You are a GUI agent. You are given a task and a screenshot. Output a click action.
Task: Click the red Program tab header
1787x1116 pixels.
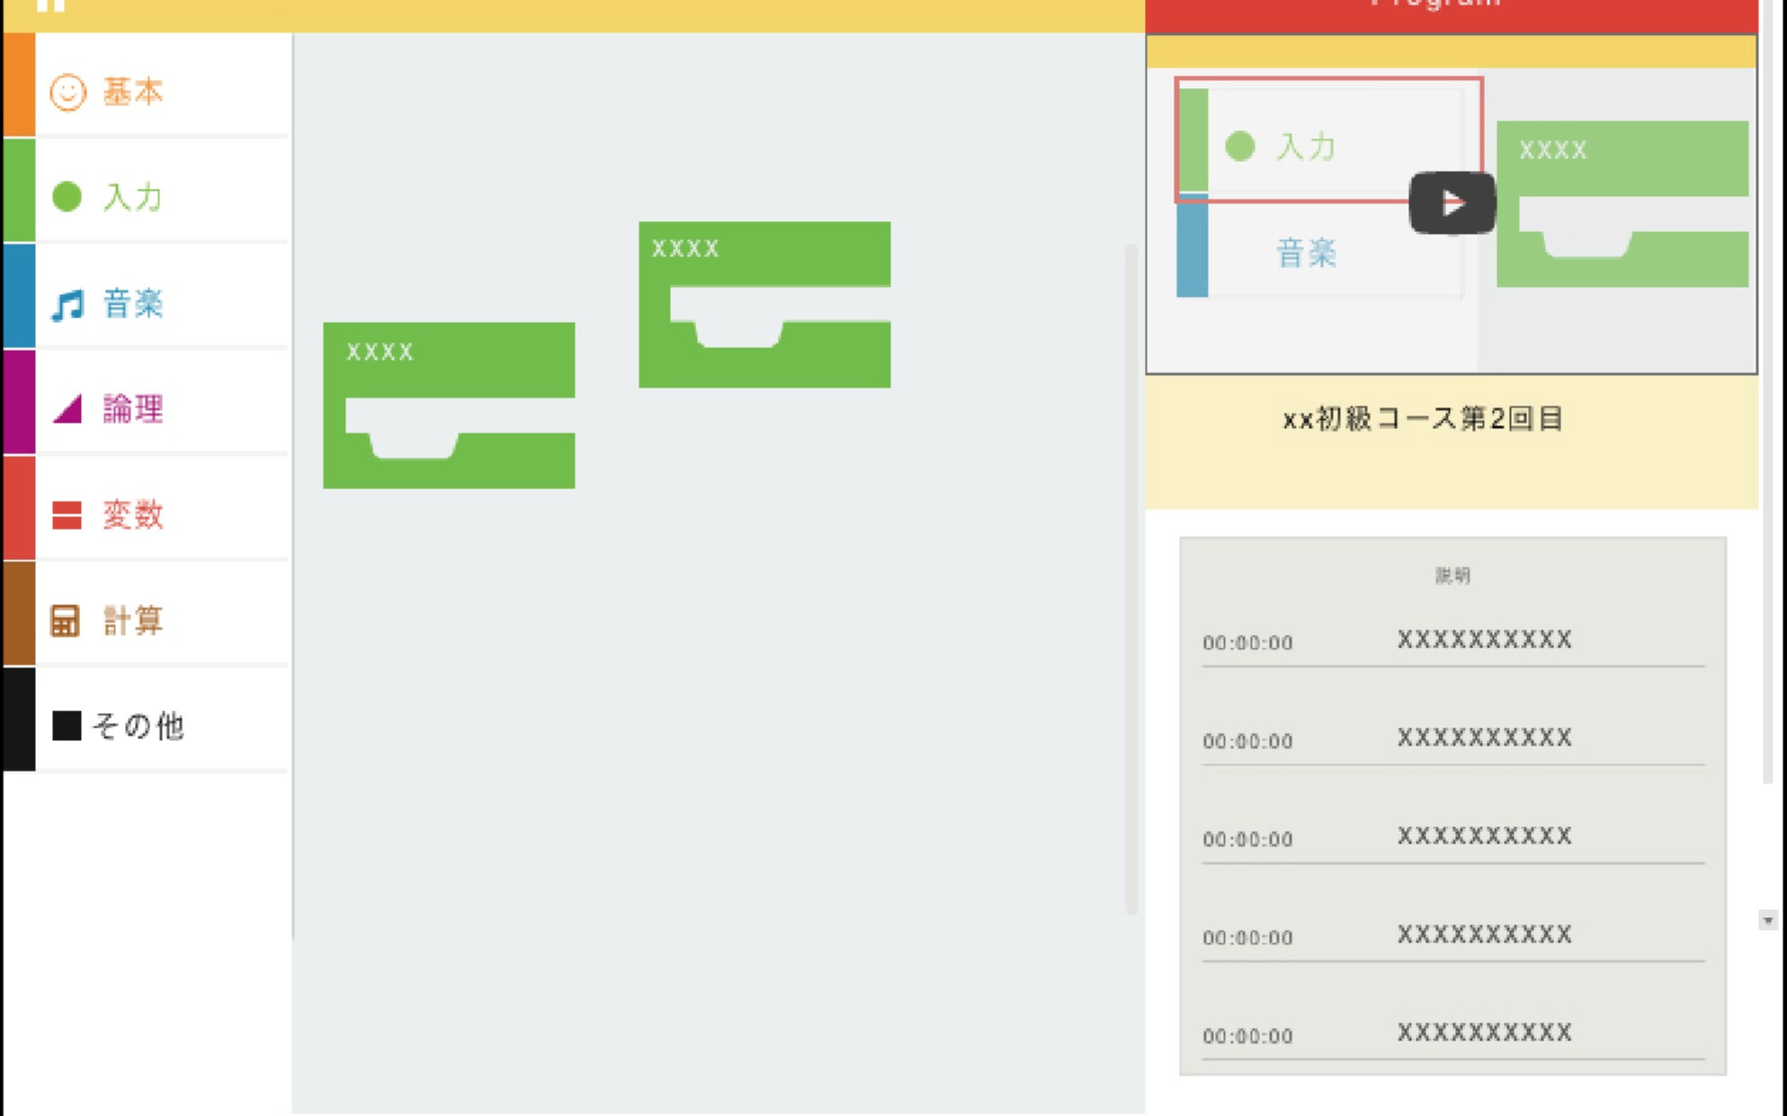point(1452,15)
